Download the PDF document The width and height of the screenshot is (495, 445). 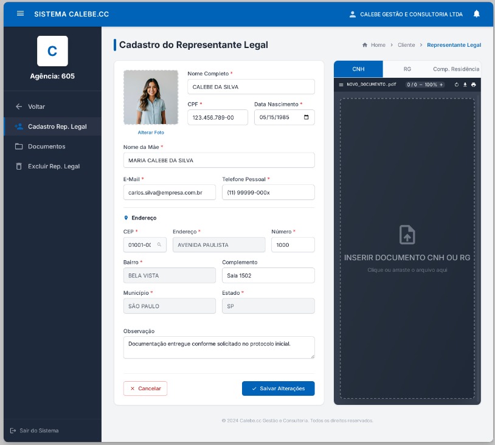465,85
